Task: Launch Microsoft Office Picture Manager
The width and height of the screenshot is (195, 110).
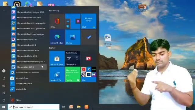Action: click(x=28, y=34)
